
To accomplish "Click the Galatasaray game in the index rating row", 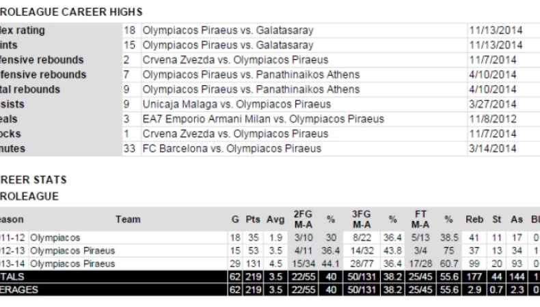I will (x=228, y=30).
